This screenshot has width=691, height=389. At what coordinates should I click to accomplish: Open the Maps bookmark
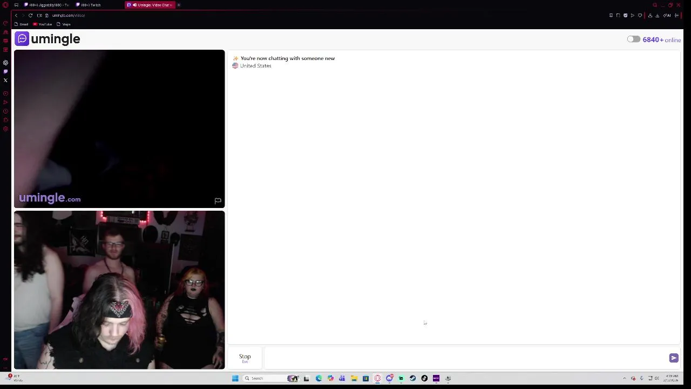point(64,24)
